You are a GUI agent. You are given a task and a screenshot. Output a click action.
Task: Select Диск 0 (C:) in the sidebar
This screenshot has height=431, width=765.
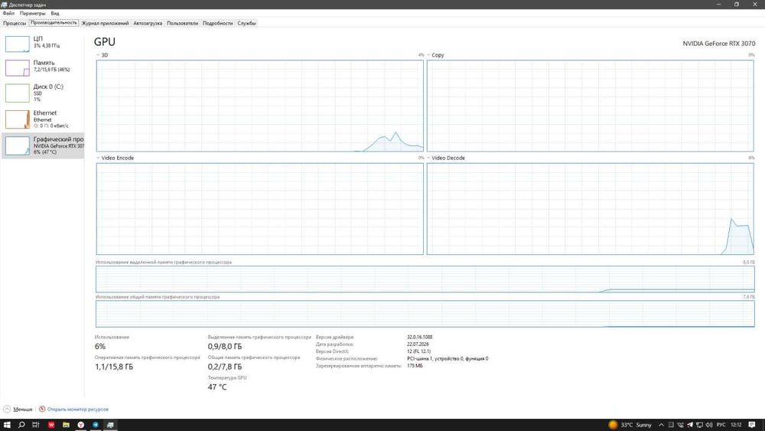tap(43, 93)
